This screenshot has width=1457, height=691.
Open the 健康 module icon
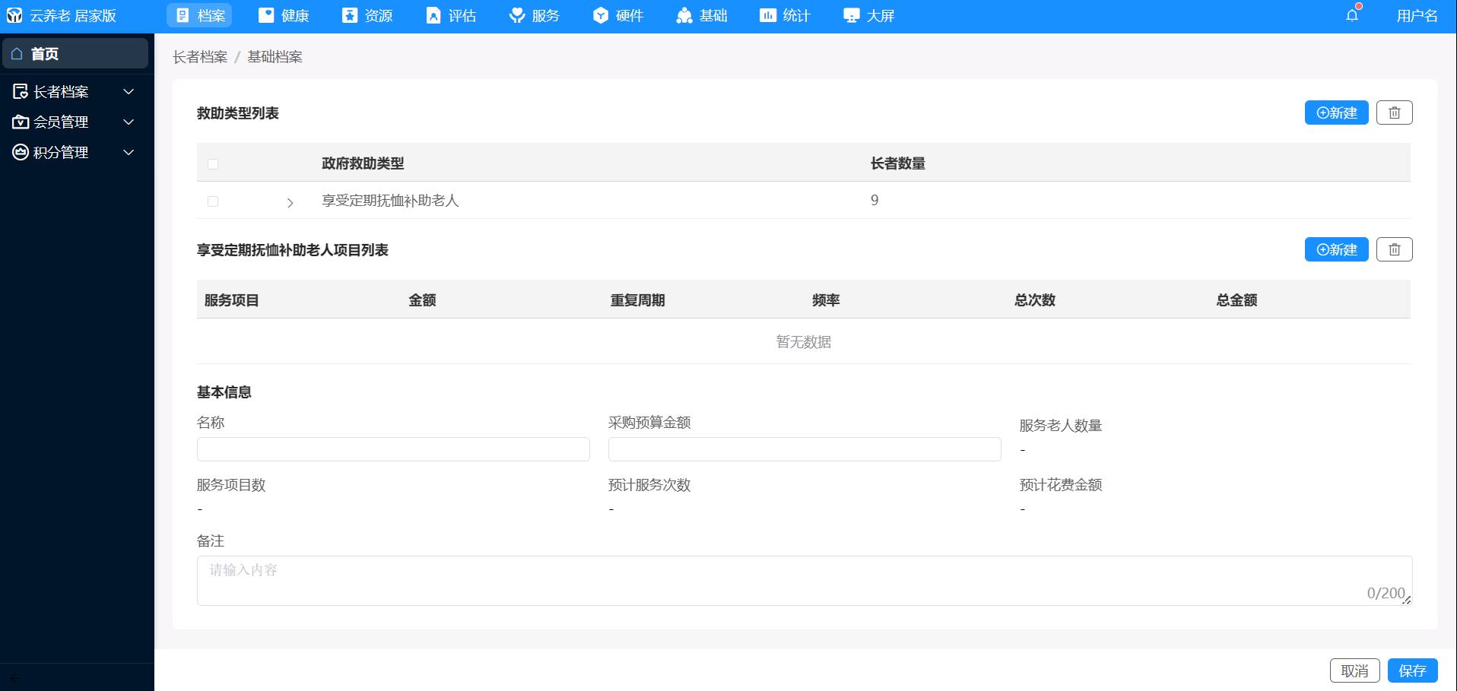266,16
